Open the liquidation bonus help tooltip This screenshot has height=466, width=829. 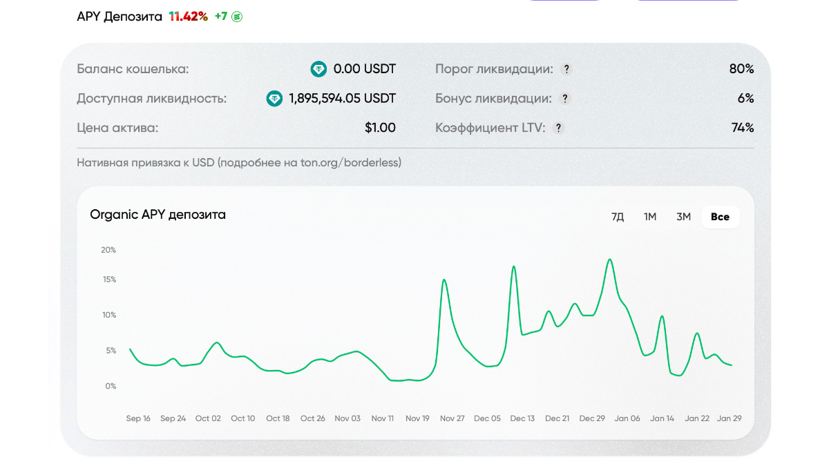[565, 99]
